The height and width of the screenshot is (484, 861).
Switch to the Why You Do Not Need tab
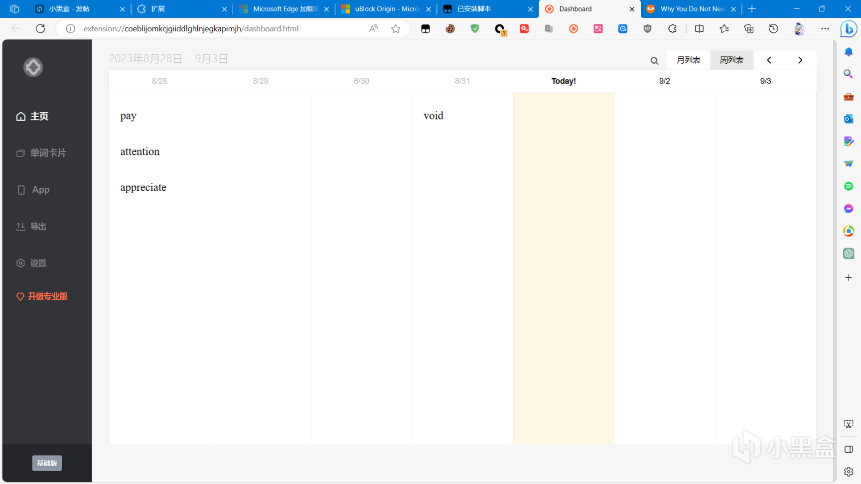(690, 9)
